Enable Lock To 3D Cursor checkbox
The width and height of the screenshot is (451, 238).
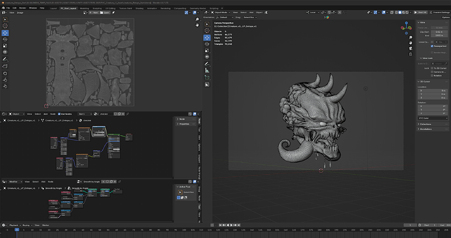(x=432, y=68)
